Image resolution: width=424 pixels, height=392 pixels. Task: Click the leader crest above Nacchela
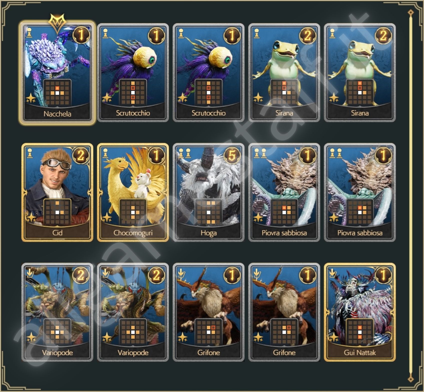pos(57,23)
